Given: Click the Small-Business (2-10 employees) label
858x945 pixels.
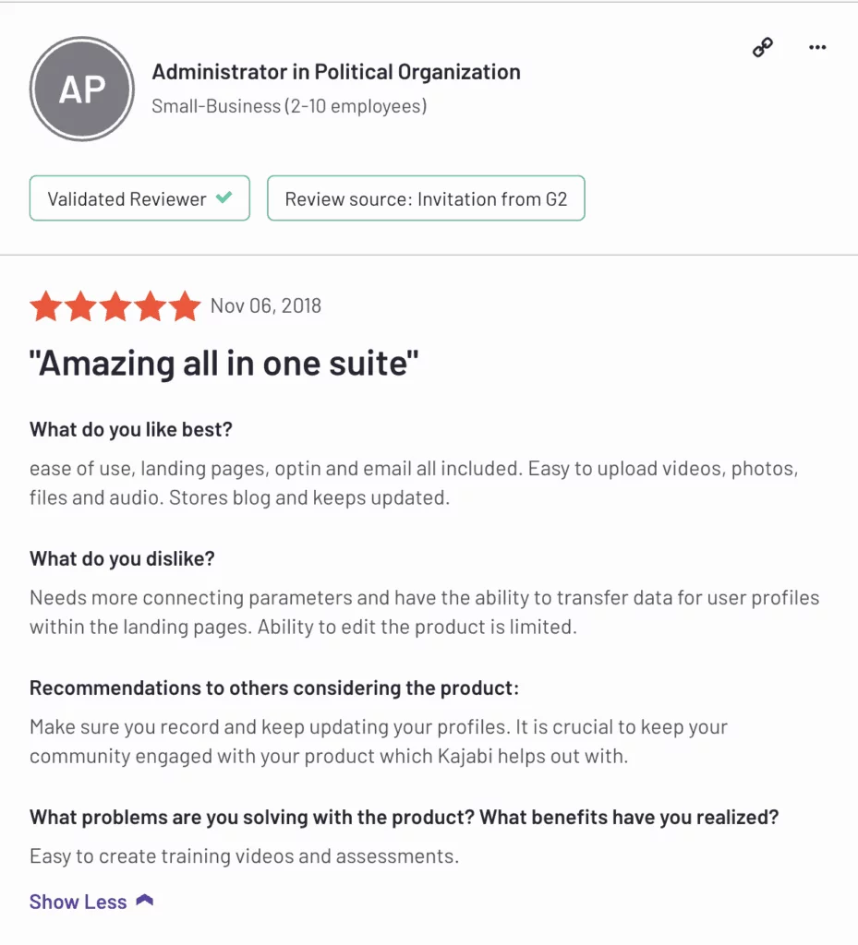Looking at the screenshot, I should (289, 106).
